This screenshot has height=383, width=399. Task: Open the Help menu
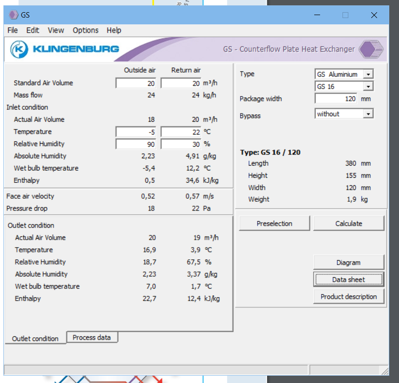click(114, 30)
